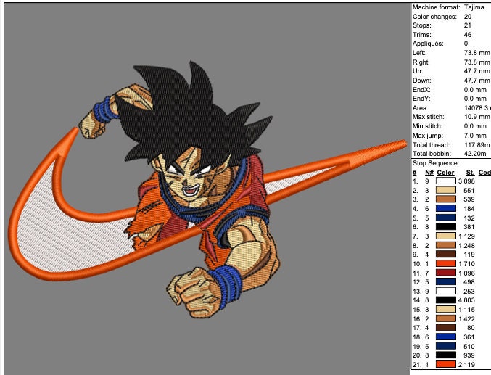Click the Goku embroidery design preview
Screen dimensions: 491x375
click(x=207, y=188)
